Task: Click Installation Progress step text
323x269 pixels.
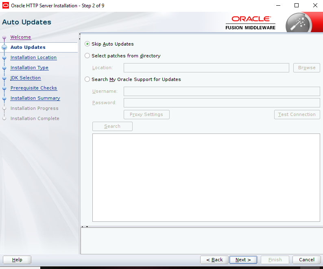Action: point(35,108)
